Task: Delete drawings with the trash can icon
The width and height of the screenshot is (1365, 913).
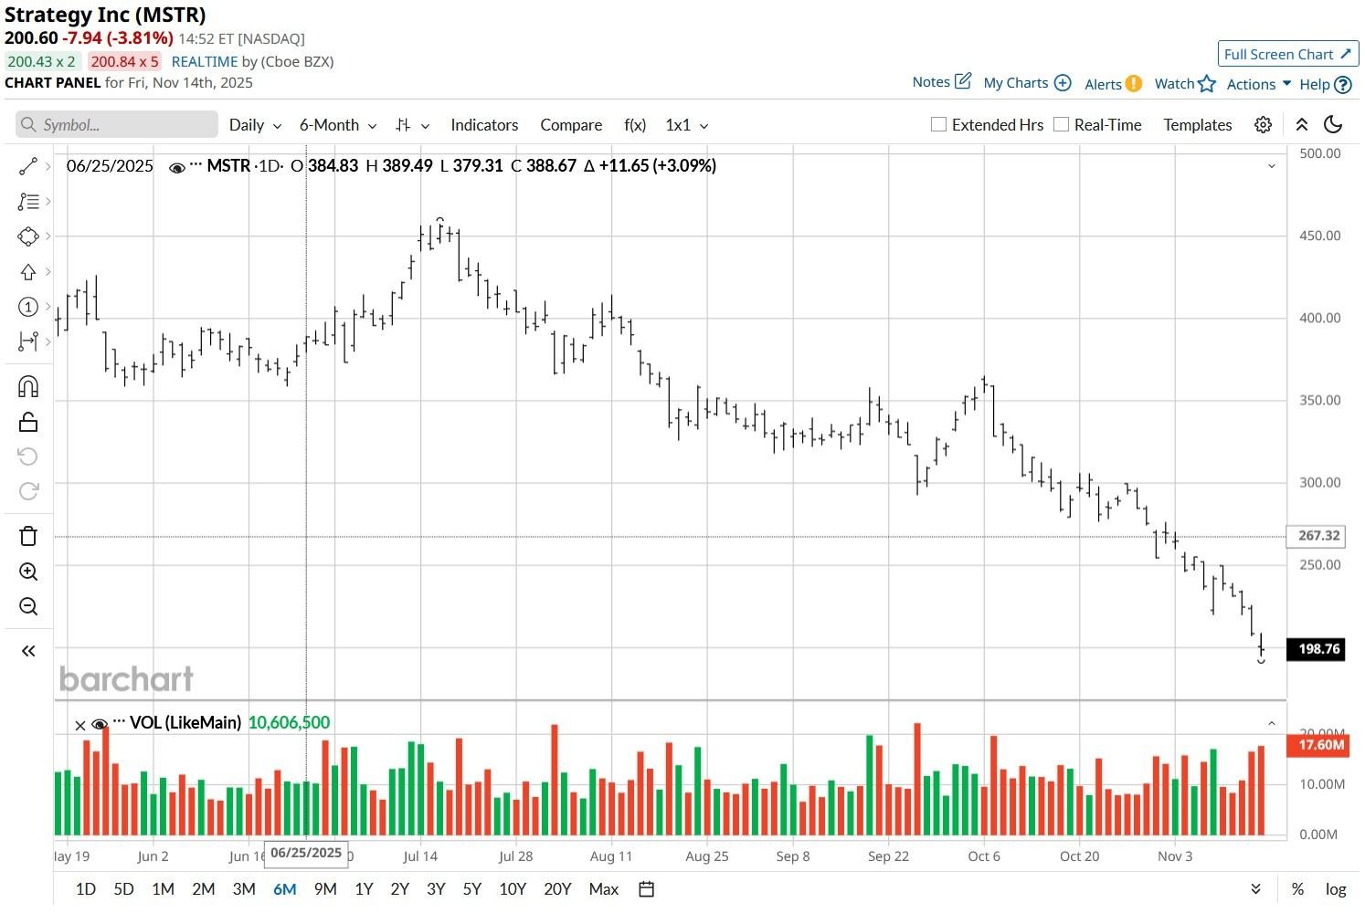Action: pyautogui.click(x=28, y=536)
